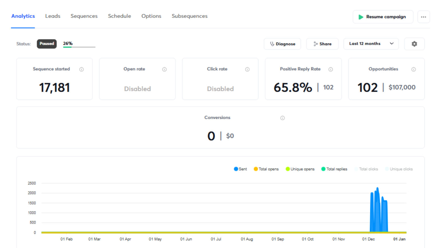The image size is (442, 248).
Task: Click the Paused status badge
Action: [47, 44]
